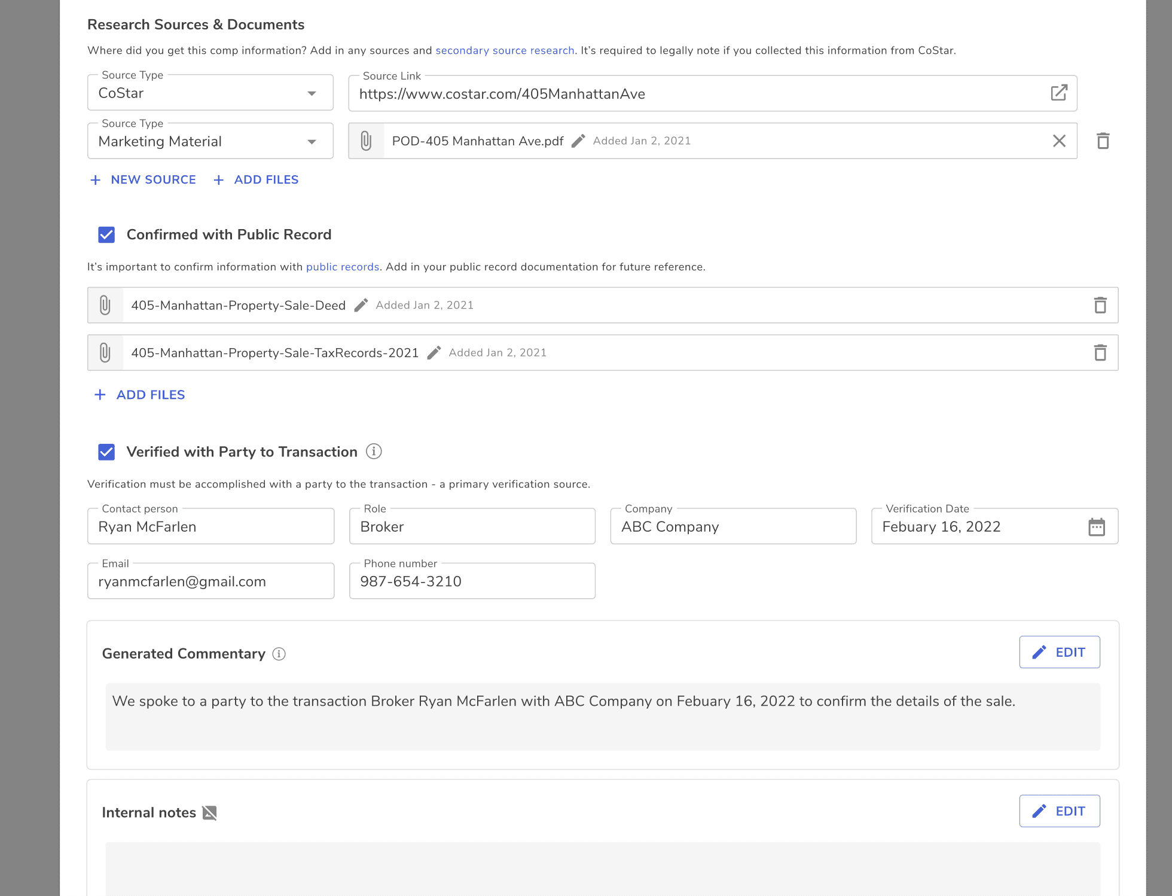Show info for Verified with Party to Transaction
Screen dimensions: 1172x896
coord(374,451)
